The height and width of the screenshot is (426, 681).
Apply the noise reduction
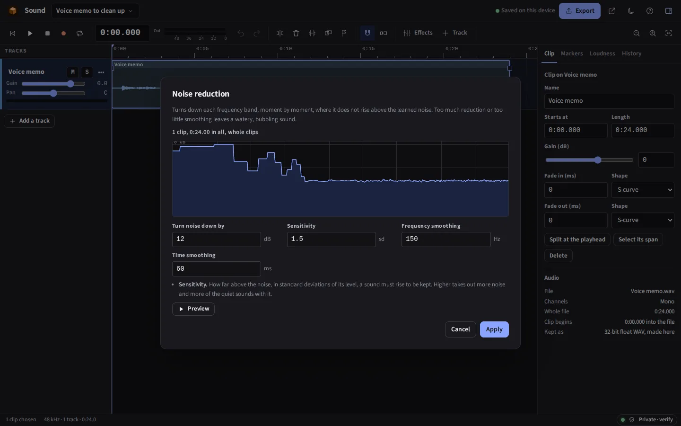[x=494, y=329]
